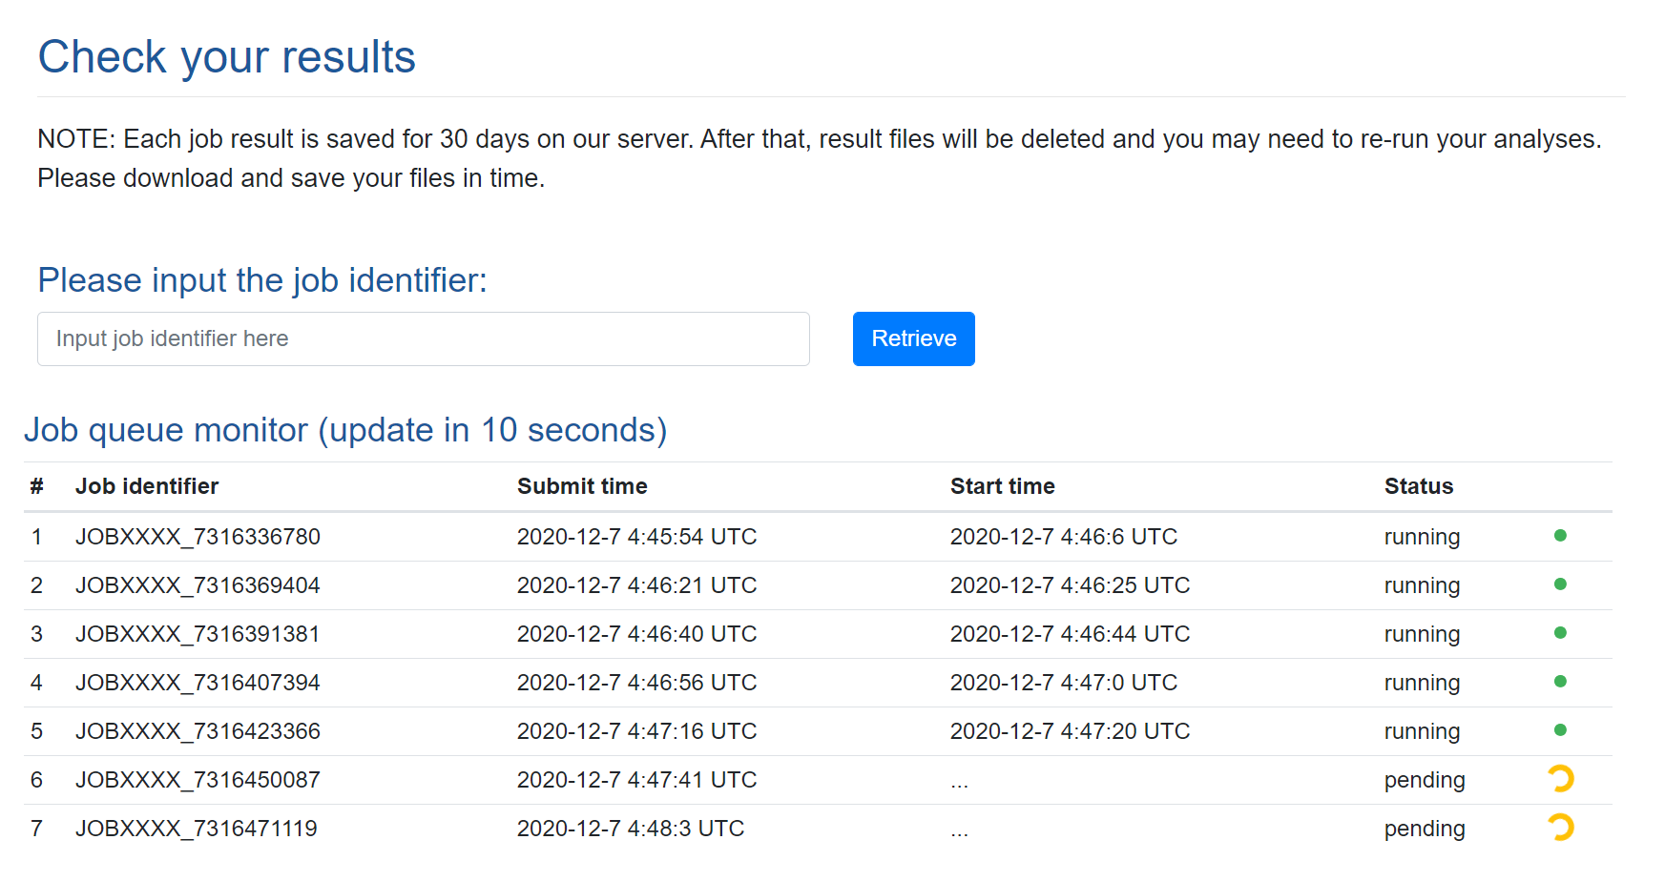The height and width of the screenshot is (881, 1665).
Task: Click the Job identifier column header
Action: tap(147, 486)
